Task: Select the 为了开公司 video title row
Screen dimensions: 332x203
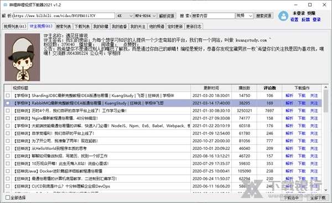Action: (56, 140)
